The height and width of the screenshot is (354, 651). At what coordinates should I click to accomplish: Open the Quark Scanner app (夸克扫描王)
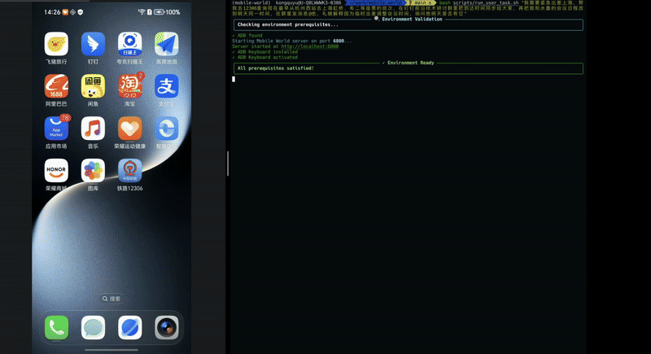(129, 44)
